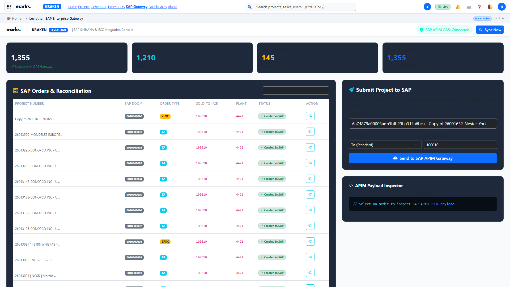Open the user avatar menu
Viewport: 510px width, 287px height.
coord(502,7)
